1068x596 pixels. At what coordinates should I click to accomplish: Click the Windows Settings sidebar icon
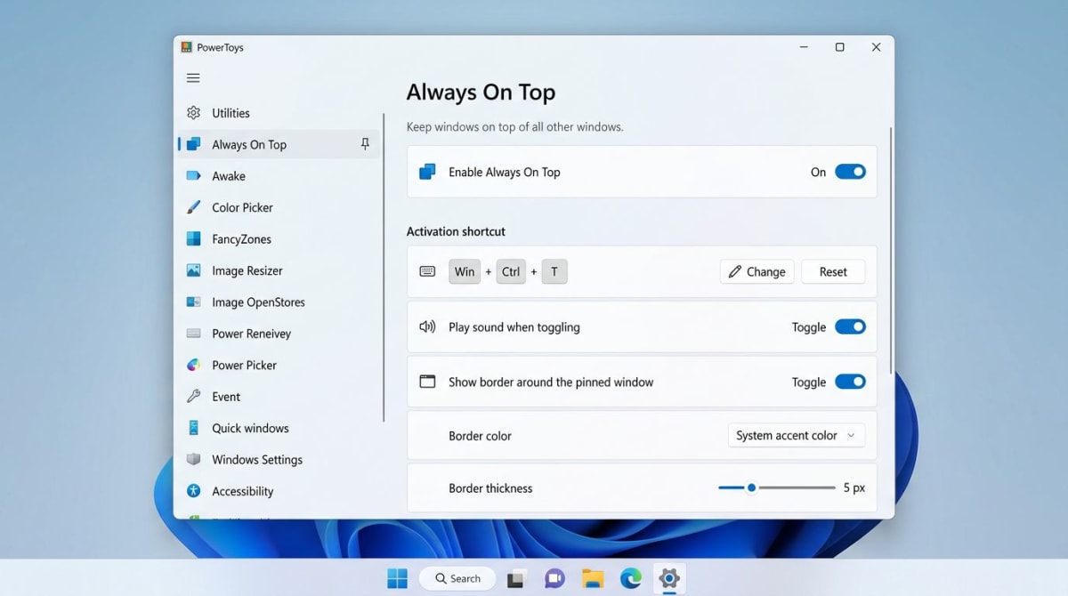(193, 459)
